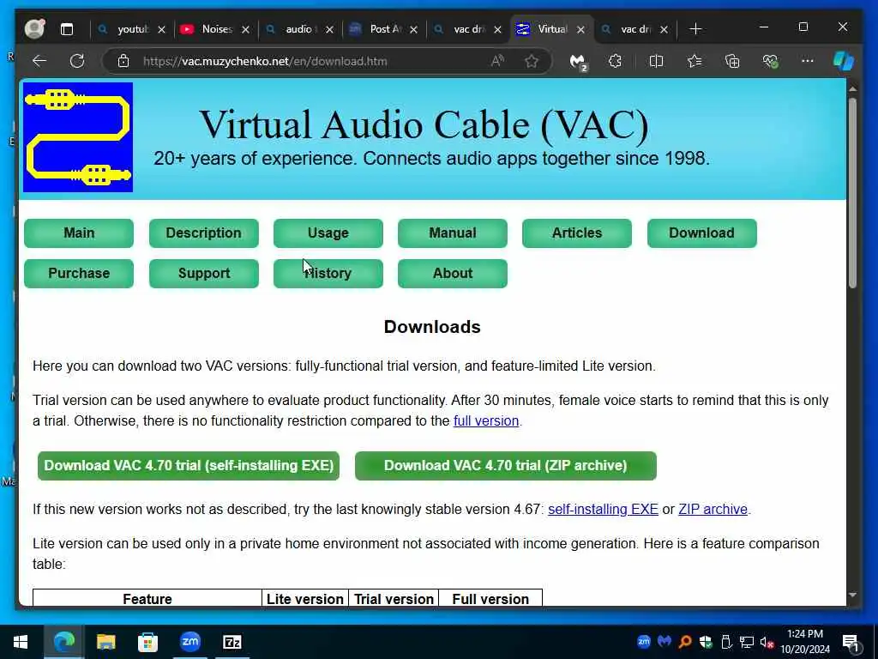
Task: Open Microsoft Store from the taskbar
Action: [147, 642]
